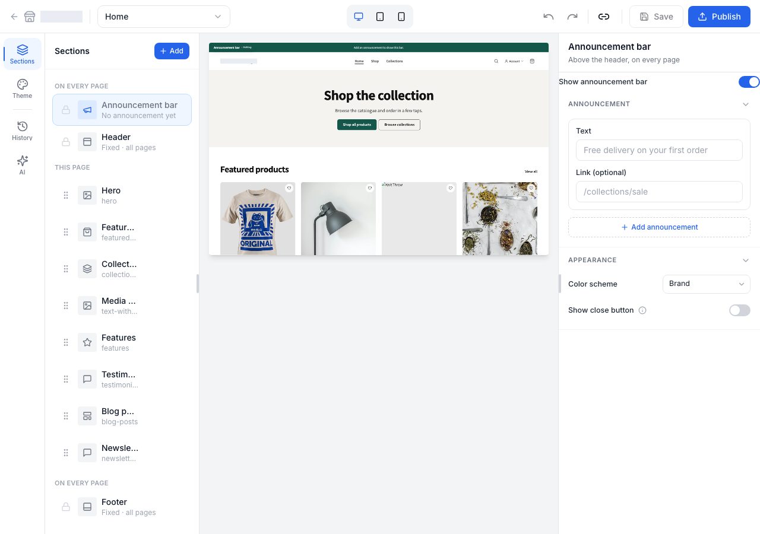
Task: Click the Blog posts section icon
Action: [87, 416]
